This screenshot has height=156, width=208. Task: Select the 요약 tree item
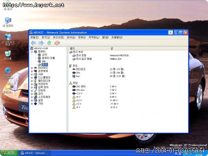(x=45, y=55)
